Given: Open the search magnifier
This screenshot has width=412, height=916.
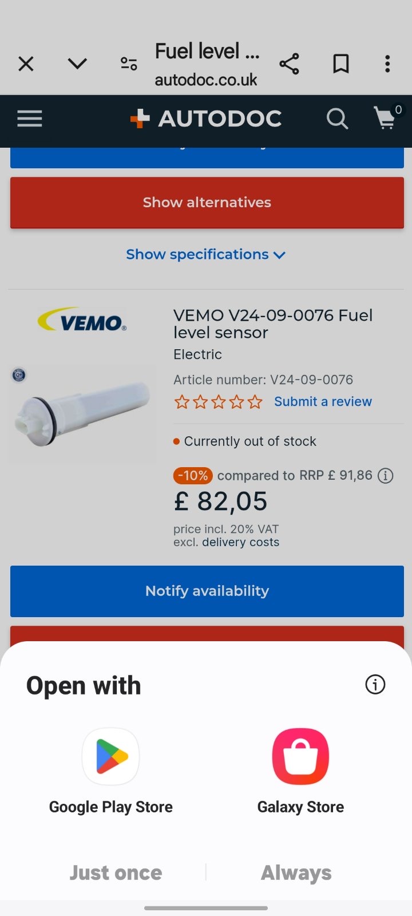Looking at the screenshot, I should click(x=337, y=119).
